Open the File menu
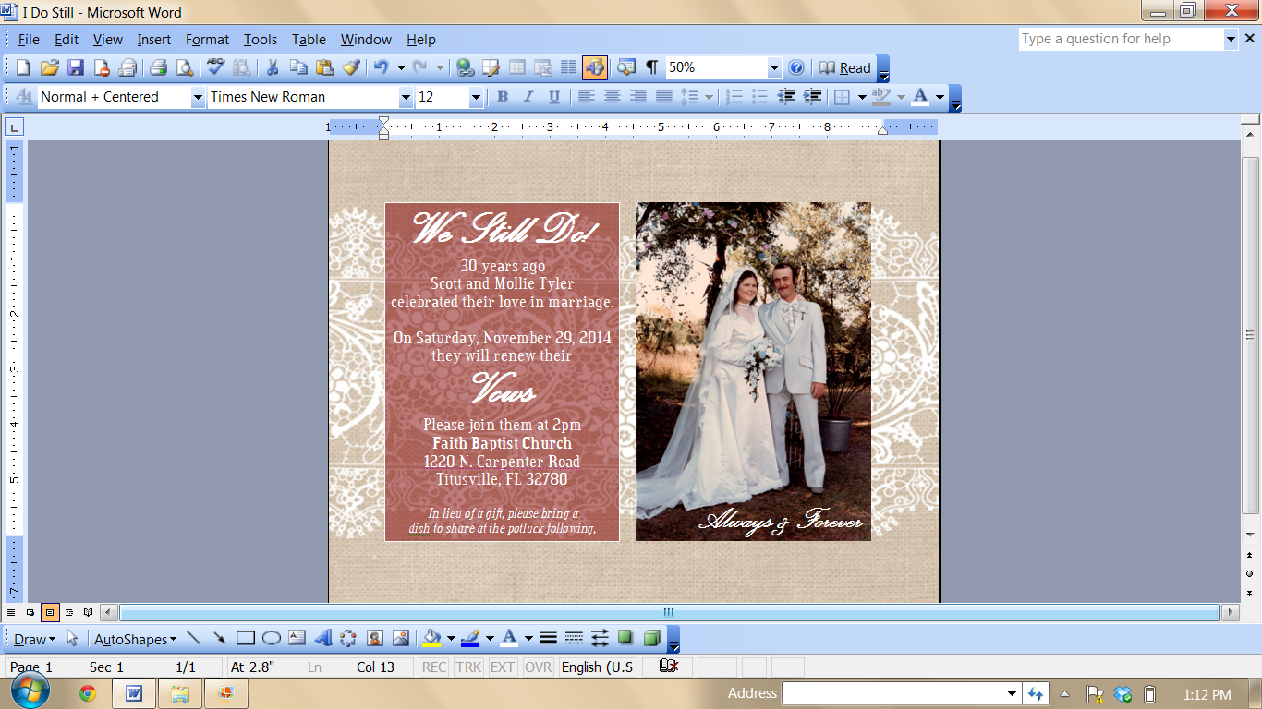Screen dimensions: 1262x709 29,40
